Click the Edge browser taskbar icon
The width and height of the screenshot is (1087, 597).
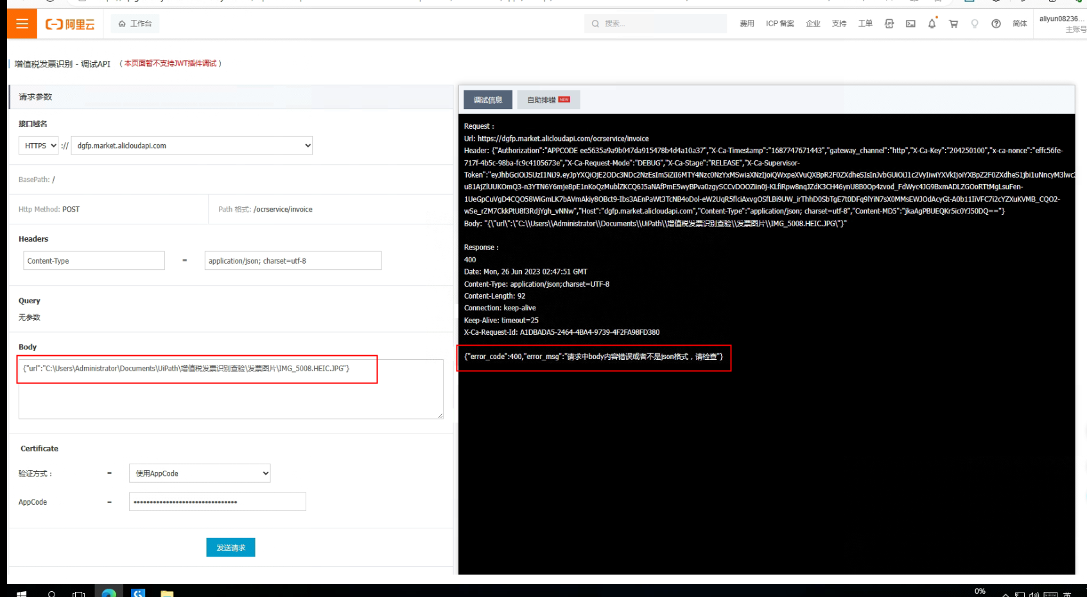(109, 593)
